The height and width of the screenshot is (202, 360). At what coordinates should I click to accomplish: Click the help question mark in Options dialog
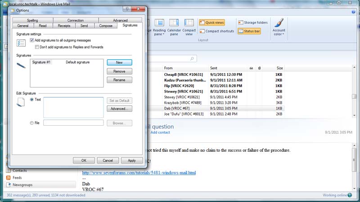(x=127, y=9)
